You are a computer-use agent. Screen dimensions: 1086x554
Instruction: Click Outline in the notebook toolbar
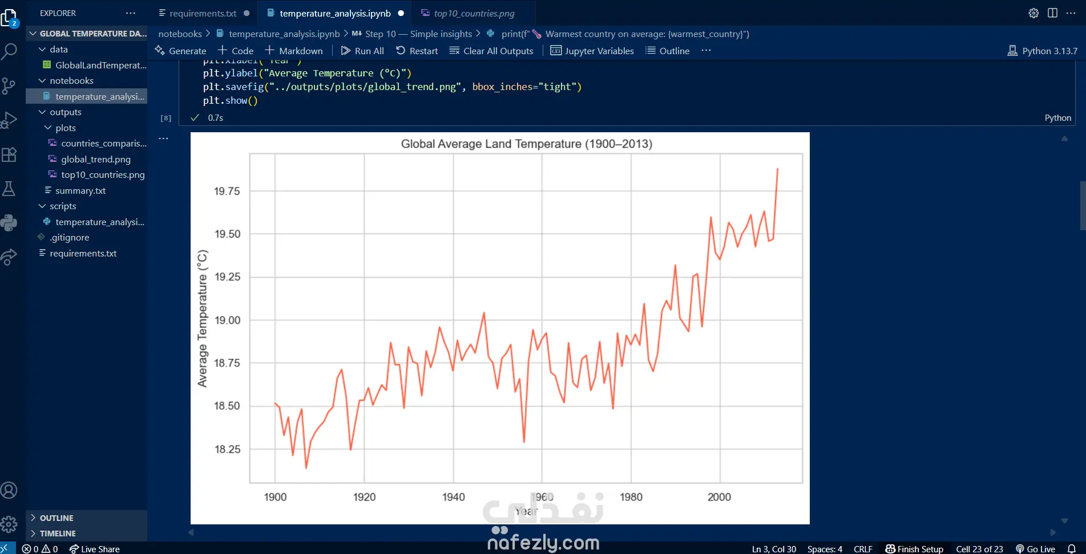(668, 51)
